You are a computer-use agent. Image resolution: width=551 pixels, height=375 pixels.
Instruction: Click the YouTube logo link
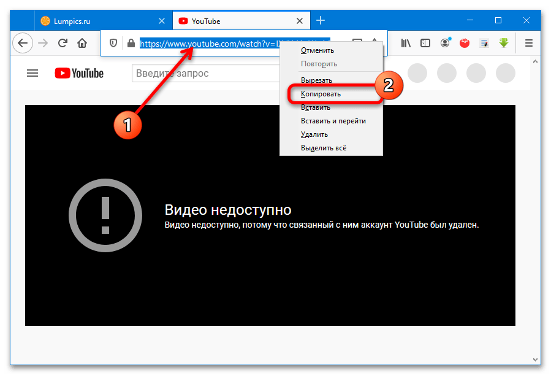pyautogui.click(x=79, y=73)
